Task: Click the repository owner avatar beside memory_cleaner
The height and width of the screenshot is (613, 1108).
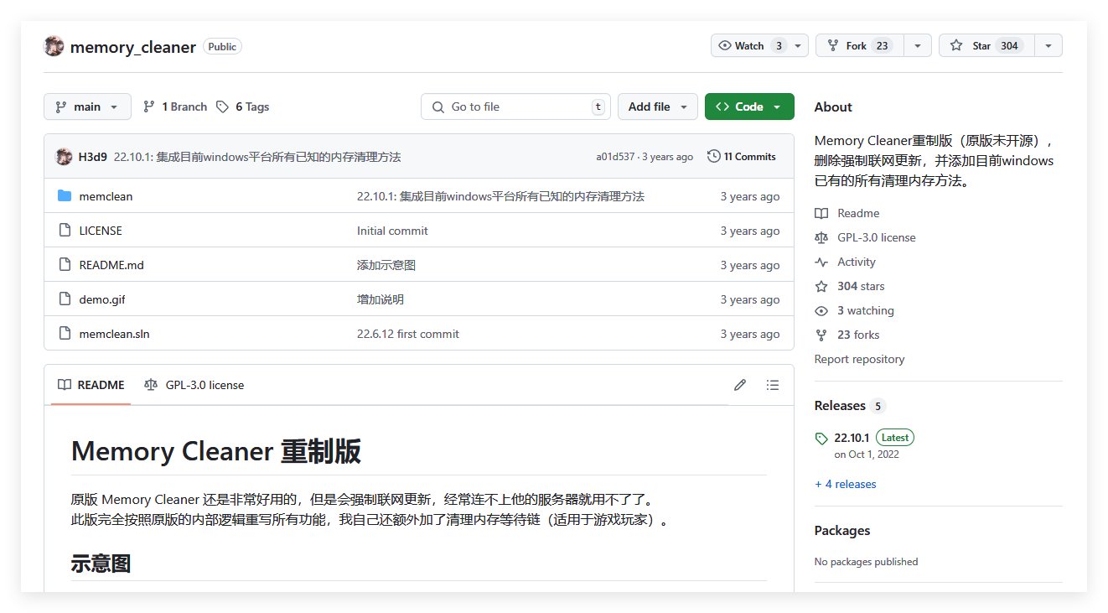Action: pyautogui.click(x=54, y=46)
